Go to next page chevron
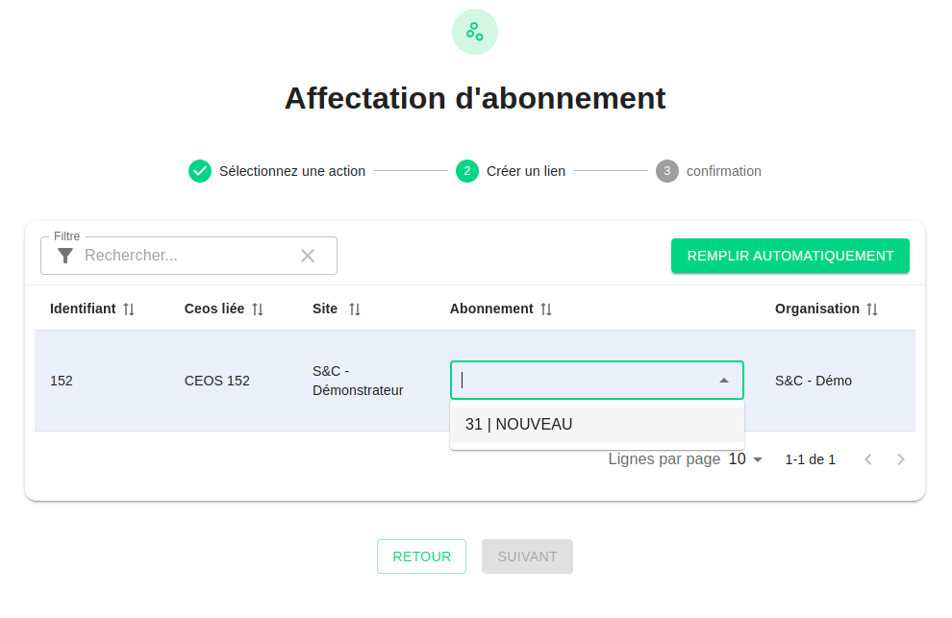 click(x=901, y=459)
